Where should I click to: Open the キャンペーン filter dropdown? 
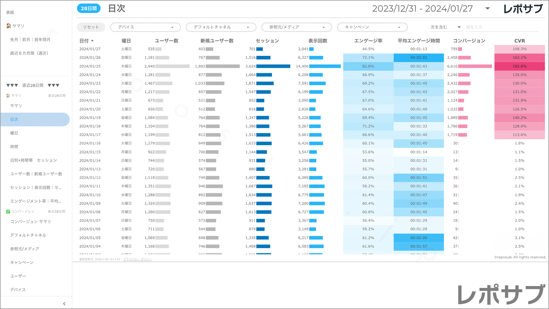click(372, 27)
